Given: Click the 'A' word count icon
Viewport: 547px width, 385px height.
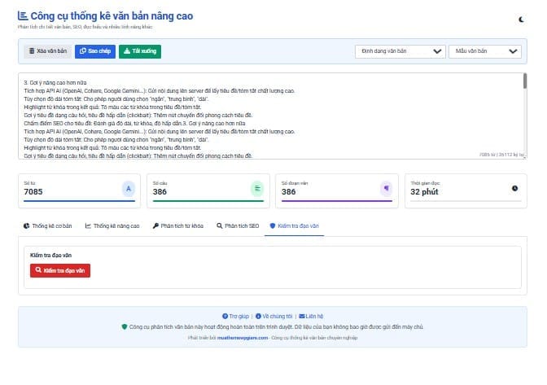Looking at the screenshot, I should tap(128, 188).
